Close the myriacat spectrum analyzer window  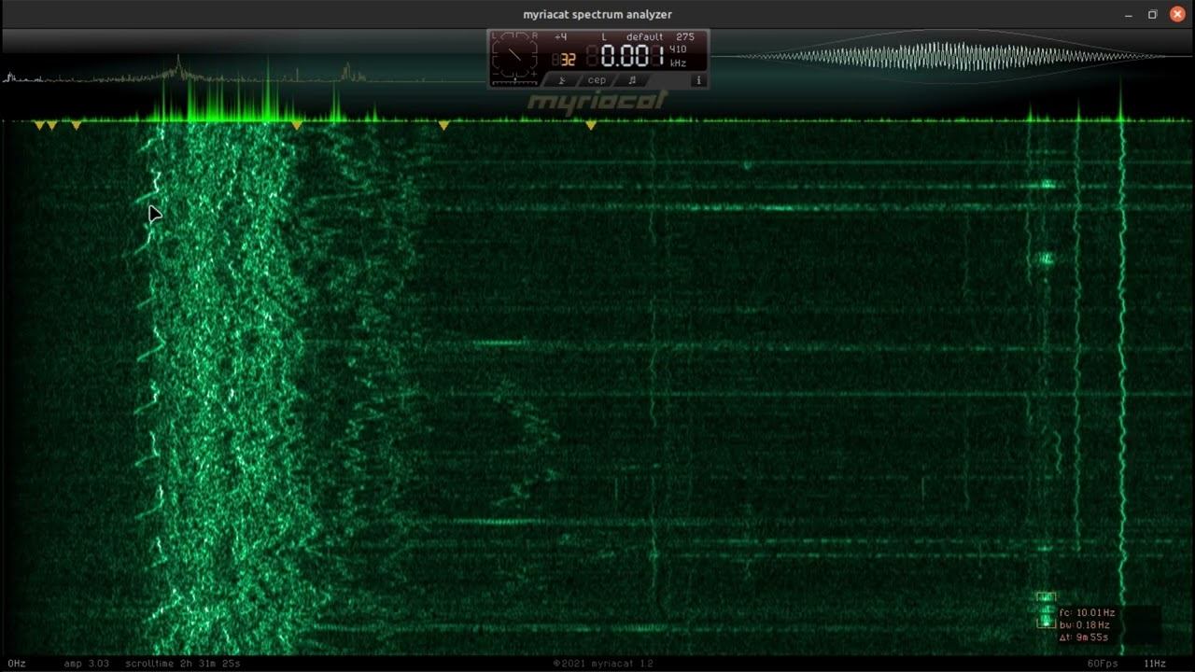(x=1177, y=14)
